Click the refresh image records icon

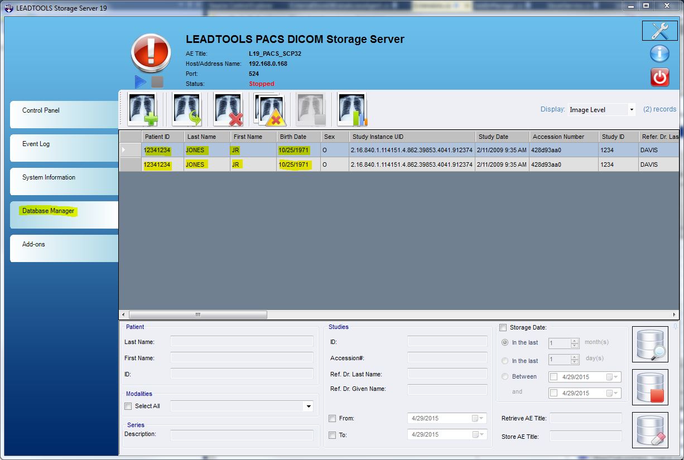coord(186,108)
